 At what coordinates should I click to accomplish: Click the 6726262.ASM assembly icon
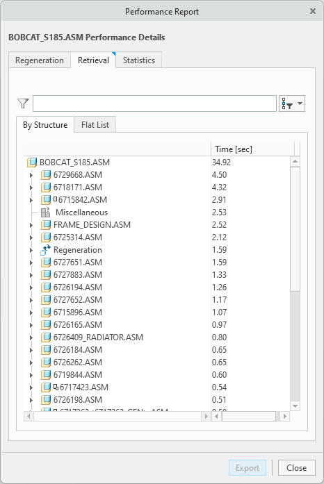[x=46, y=362]
